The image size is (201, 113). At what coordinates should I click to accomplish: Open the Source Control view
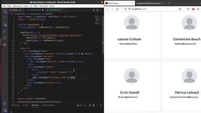[x=5, y=24]
